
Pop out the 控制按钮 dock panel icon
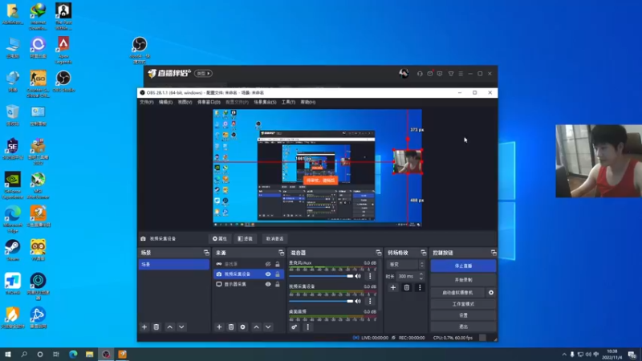(494, 253)
